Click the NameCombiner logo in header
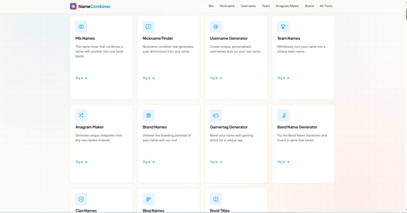The height and width of the screenshot is (213, 407). pyautogui.click(x=90, y=6)
